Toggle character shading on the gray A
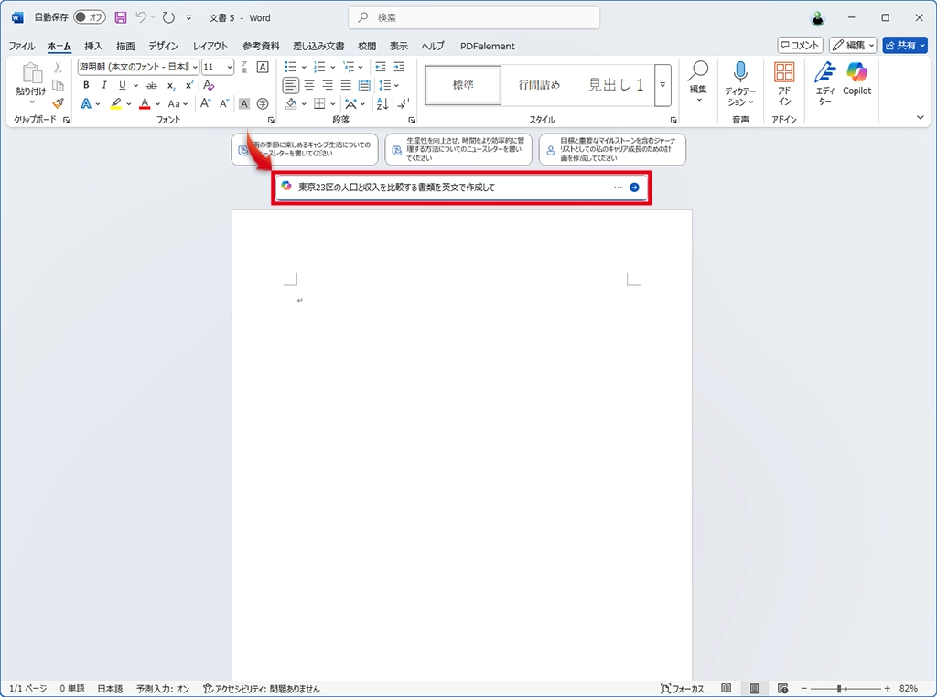Viewport: 937px width, 697px height. click(243, 104)
